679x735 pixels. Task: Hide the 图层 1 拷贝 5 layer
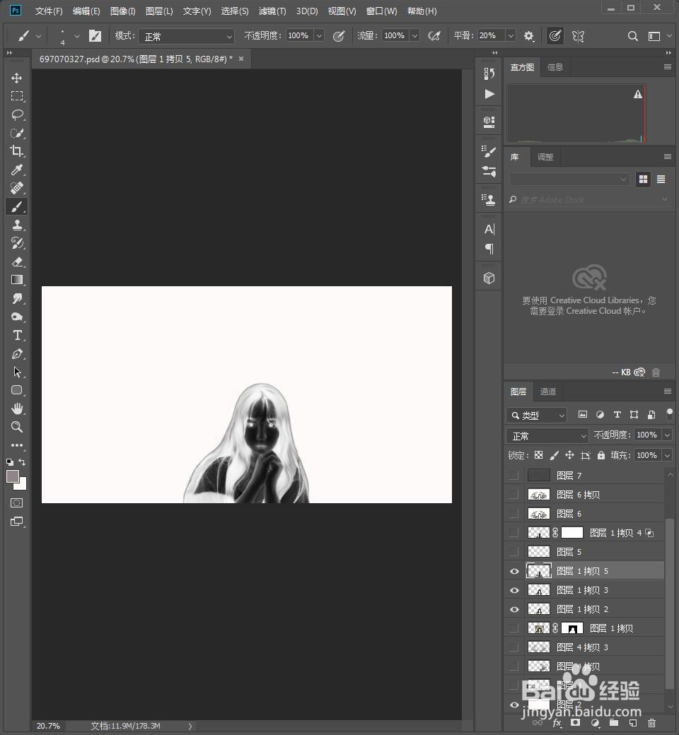click(x=514, y=571)
